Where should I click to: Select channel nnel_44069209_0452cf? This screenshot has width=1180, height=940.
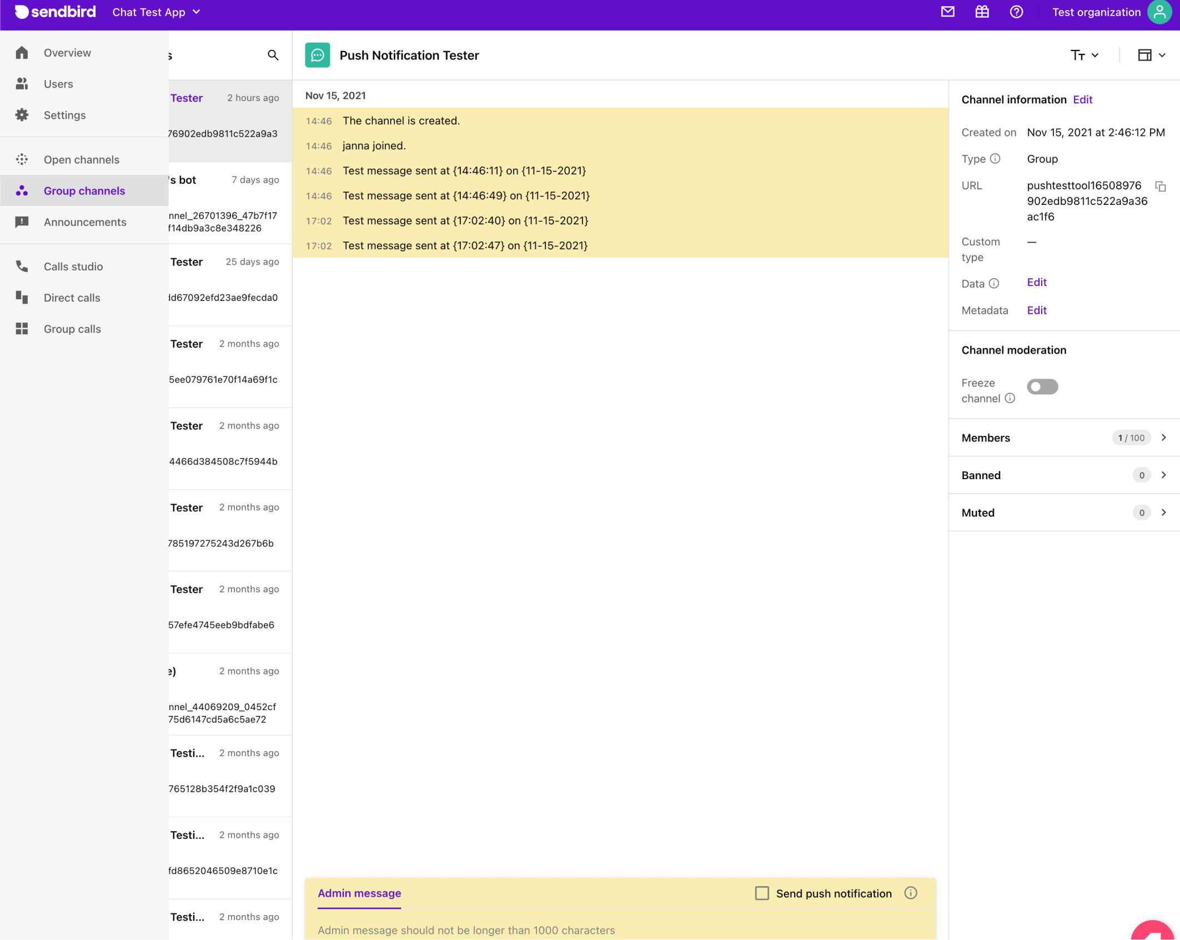[x=230, y=694]
